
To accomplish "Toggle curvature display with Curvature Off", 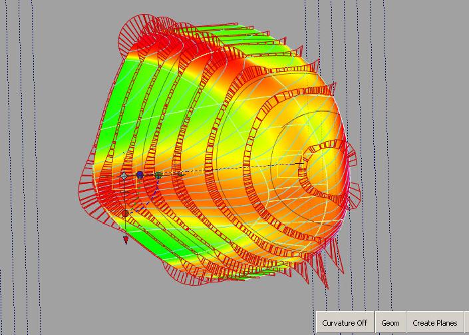I will (x=345, y=323).
